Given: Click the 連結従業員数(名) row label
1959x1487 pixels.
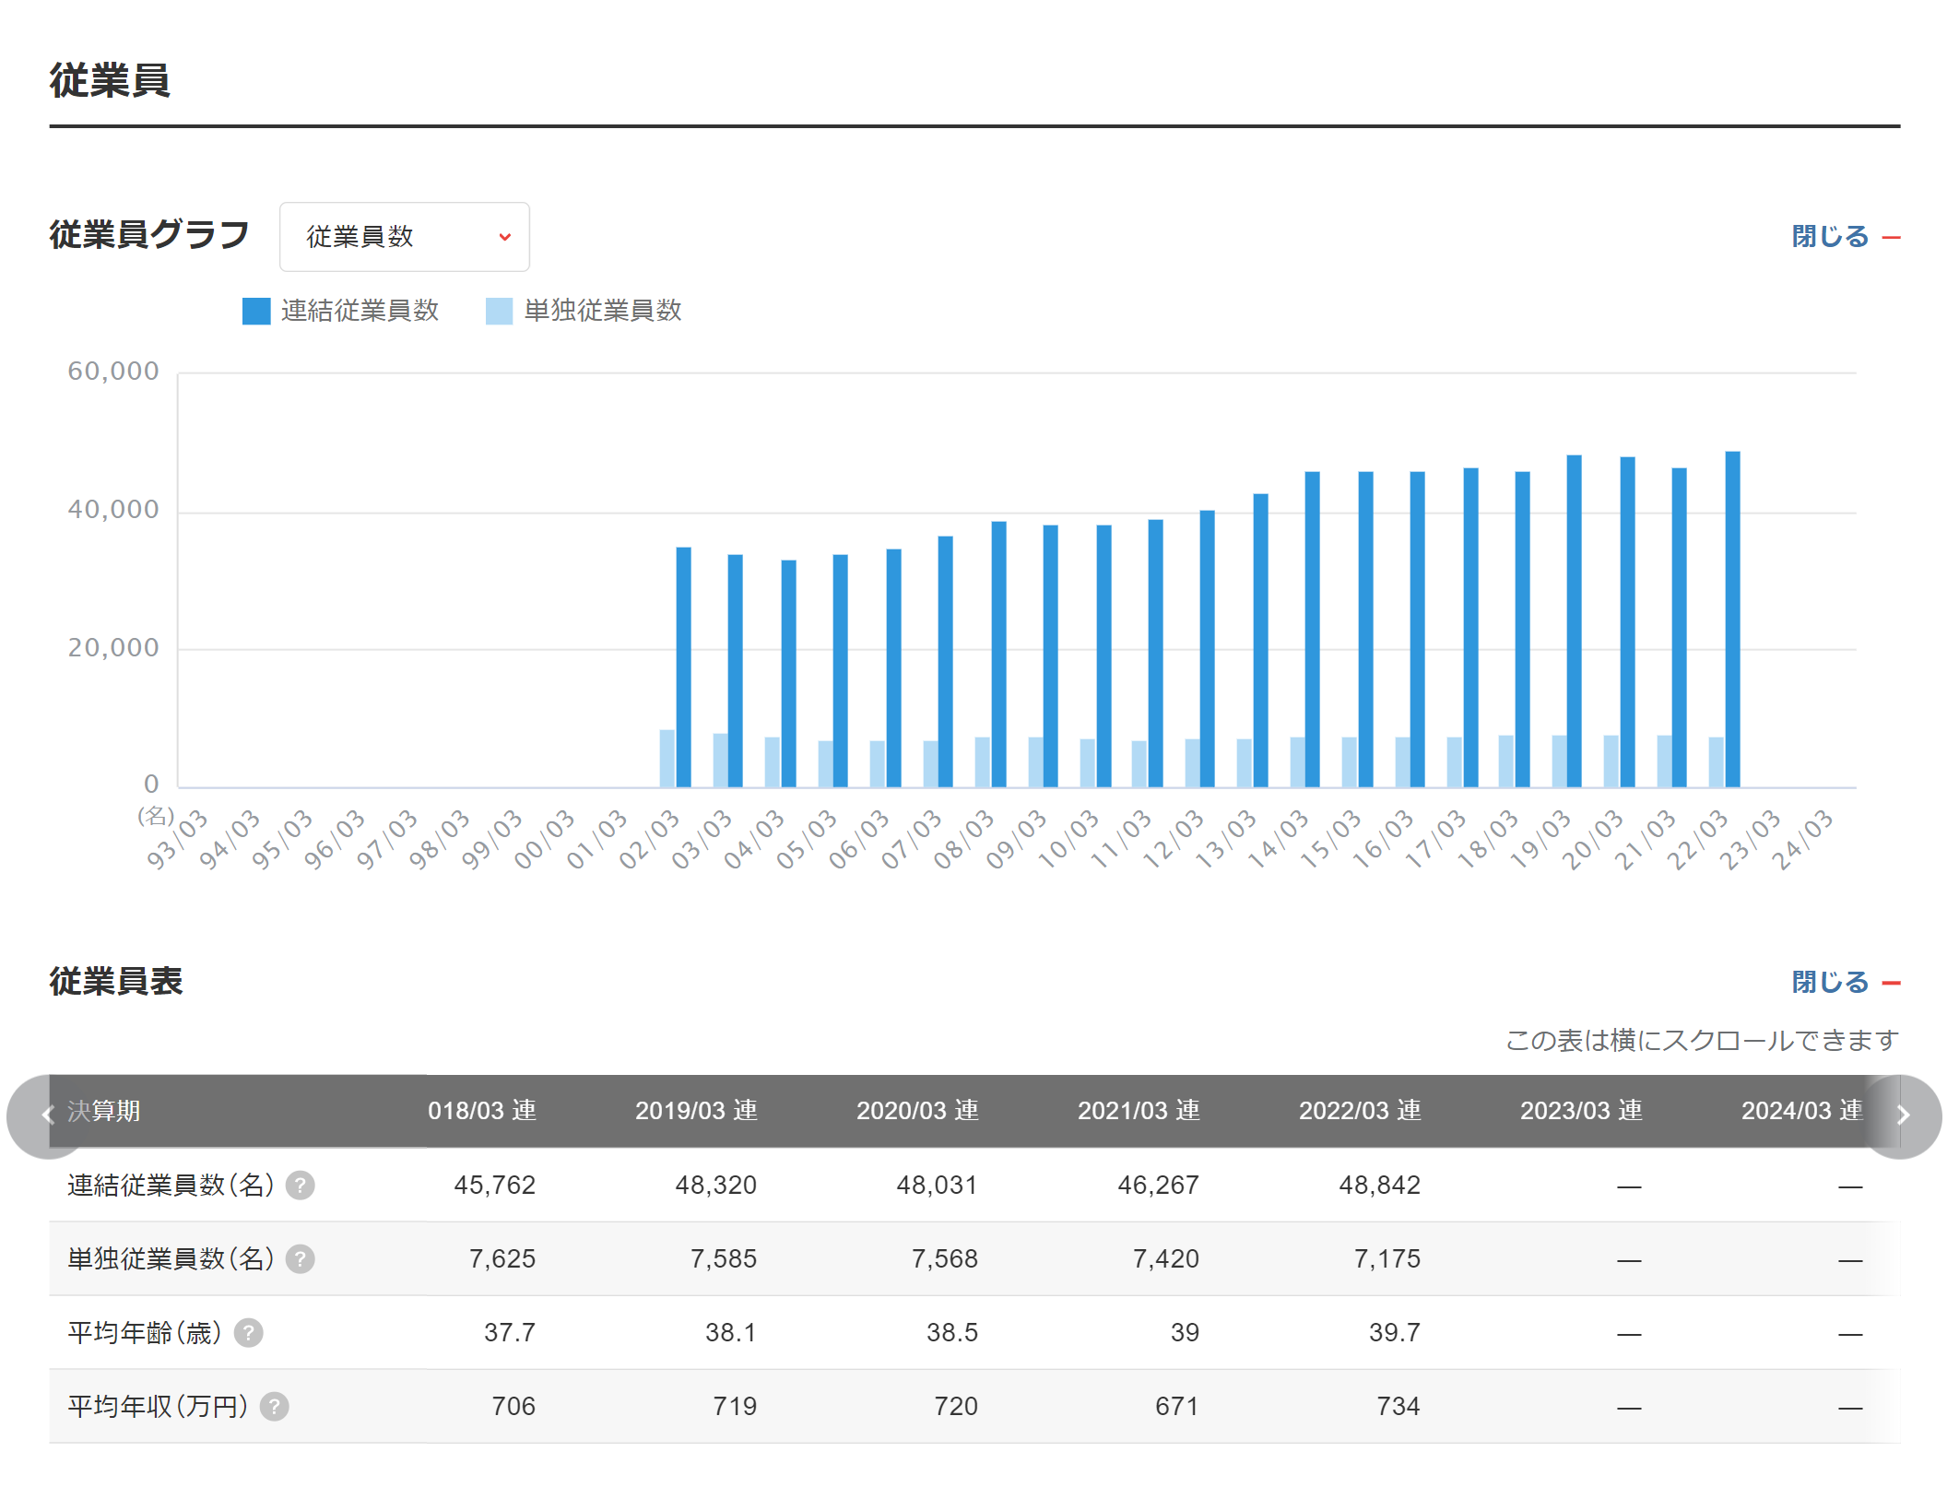Looking at the screenshot, I should 171,1185.
